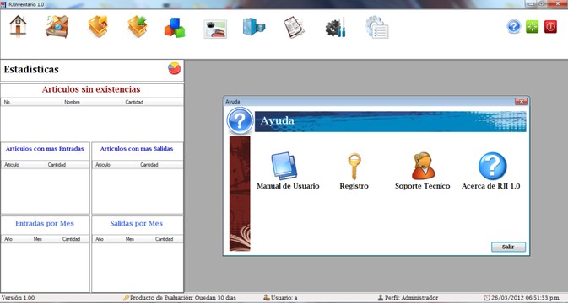Close the Ayuda dialog with red X
Screen dimensions: 568x303
click(x=522, y=102)
